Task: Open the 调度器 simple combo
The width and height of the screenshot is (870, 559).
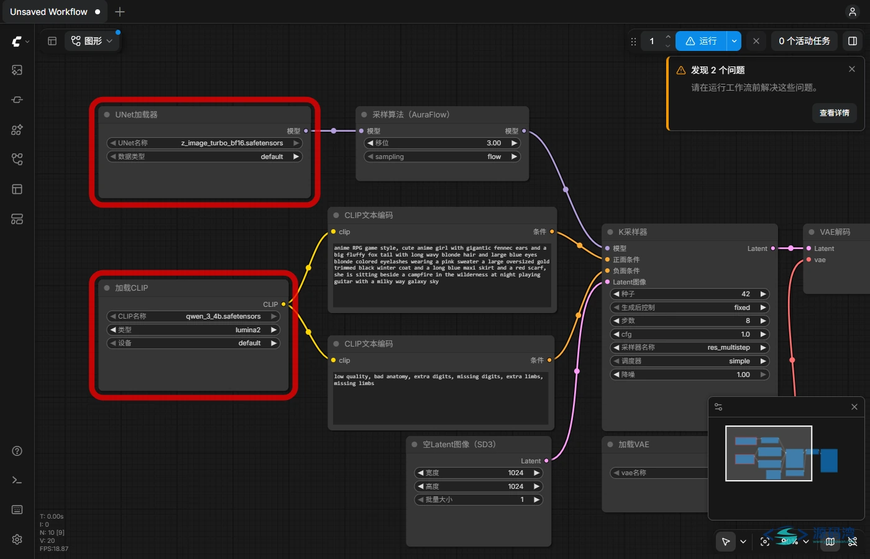Action: pyautogui.click(x=690, y=361)
